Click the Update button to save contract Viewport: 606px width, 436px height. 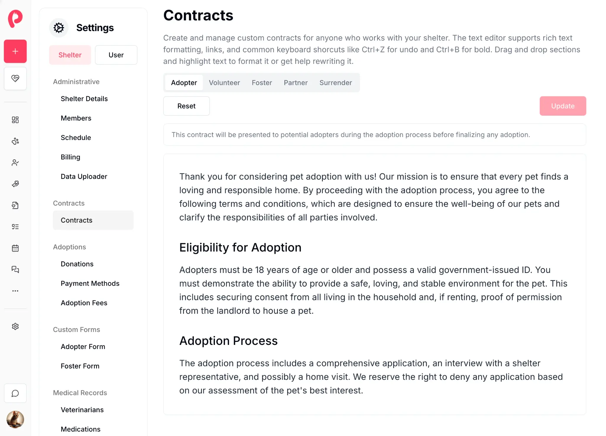pyautogui.click(x=563, y=106)
